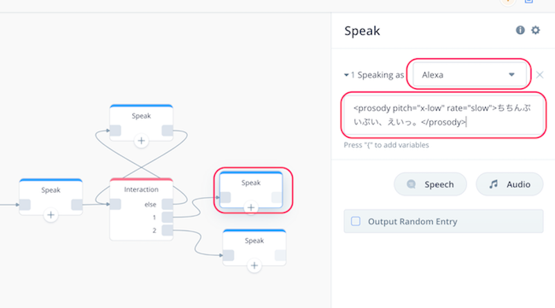This screenshot has height=308, width=555.
Task: Open the Speak block info icon
Action: (x=520, y=30)
